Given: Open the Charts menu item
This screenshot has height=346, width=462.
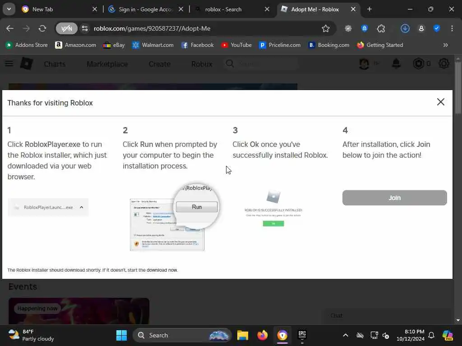Looking at the screenshot, I should [x=55, y=64].
